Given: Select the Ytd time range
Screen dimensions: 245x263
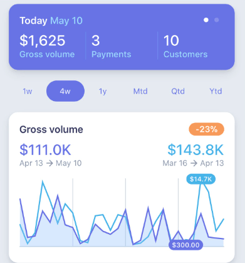Looking at the screenshot, I should tap(216, 92).
